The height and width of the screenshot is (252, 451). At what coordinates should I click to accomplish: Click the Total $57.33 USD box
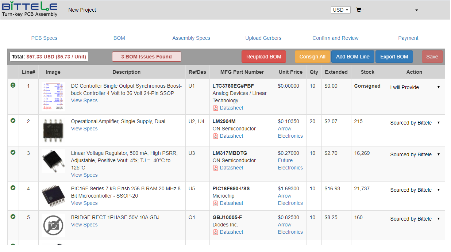point(49,57)
